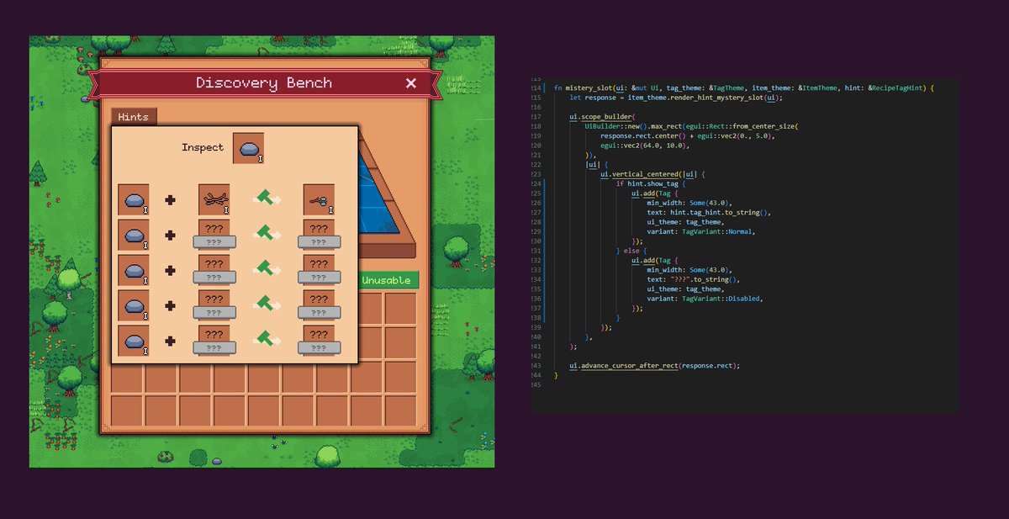Select the stone in the fourth recipe row
Viewport: 1009px width, 519px height.
(134, 305)
